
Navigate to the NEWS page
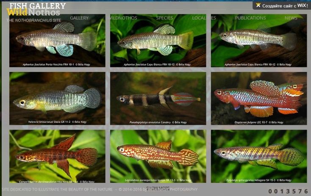(x=291, y=18)
